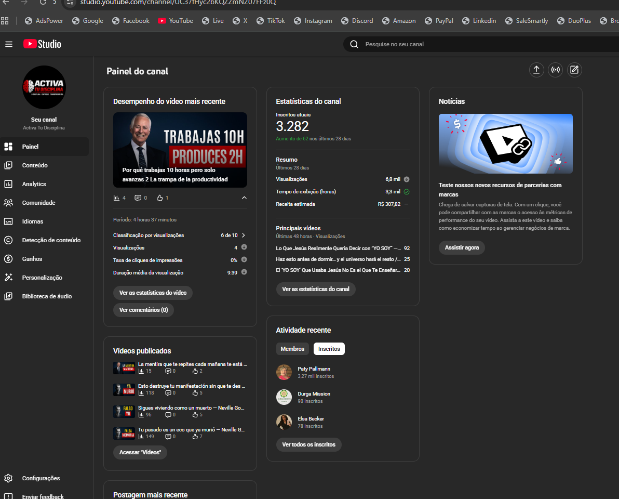Open Analytics from the sidebar
The height and width of the screenshot is (499, 619).
34,184
